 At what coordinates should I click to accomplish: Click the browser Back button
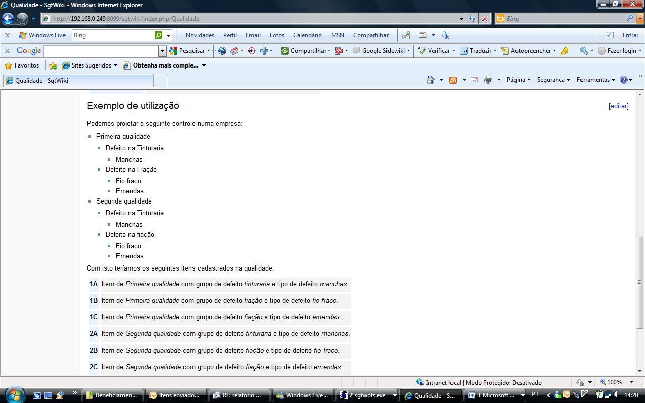pyautogui.click(x=8, y=19)
